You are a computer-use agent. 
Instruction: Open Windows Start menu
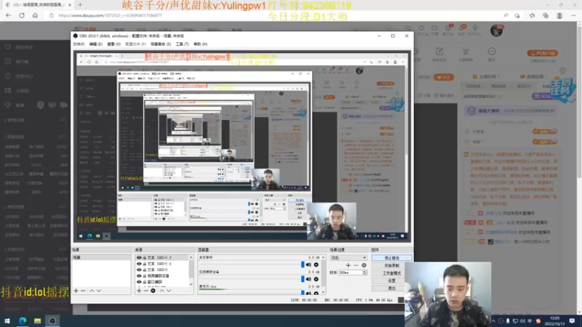click(7, 320)
